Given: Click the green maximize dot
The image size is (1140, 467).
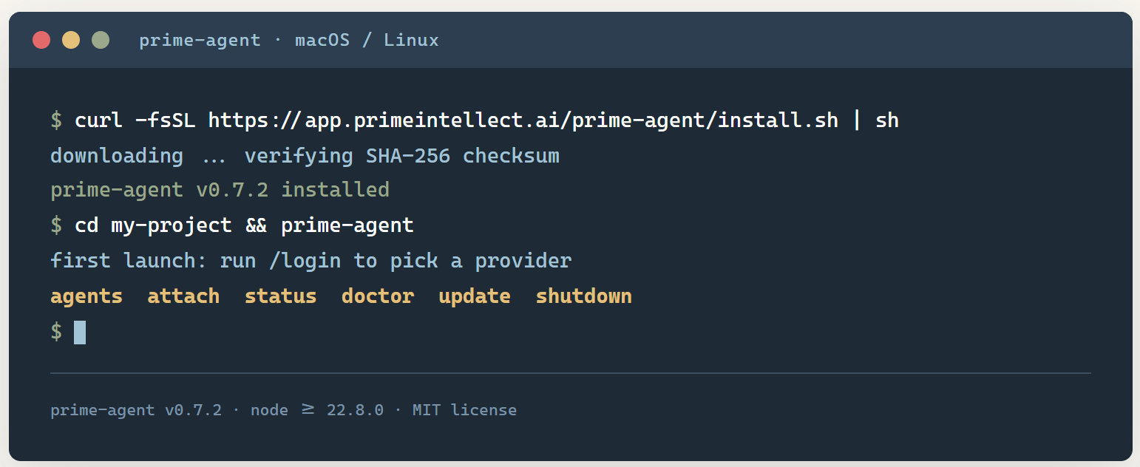Looking at the screenshot, I should (x=101, y=40).
